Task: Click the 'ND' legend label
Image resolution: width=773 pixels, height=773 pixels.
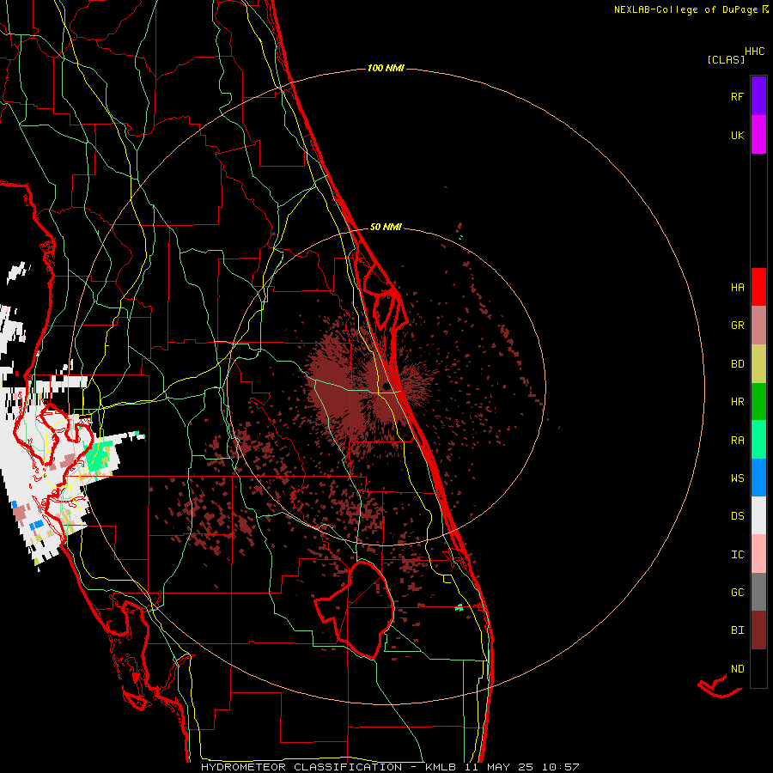Action: pos(737,669)
